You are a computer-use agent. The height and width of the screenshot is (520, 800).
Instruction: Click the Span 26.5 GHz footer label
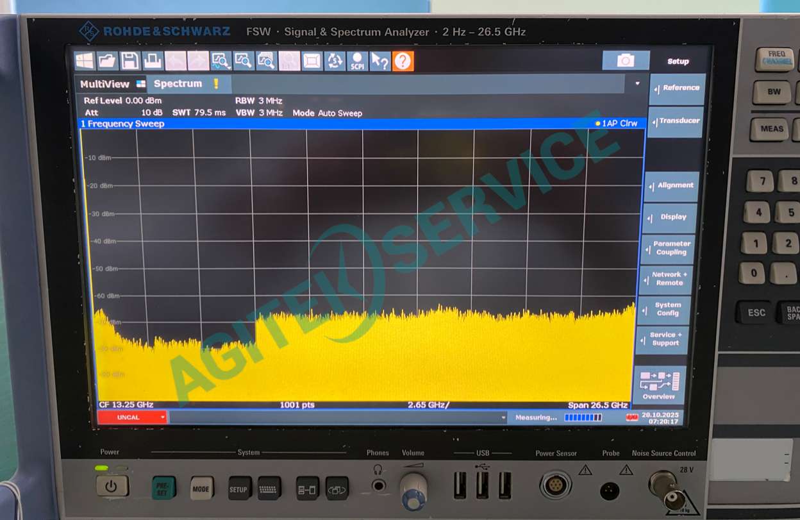click(598, 405)
